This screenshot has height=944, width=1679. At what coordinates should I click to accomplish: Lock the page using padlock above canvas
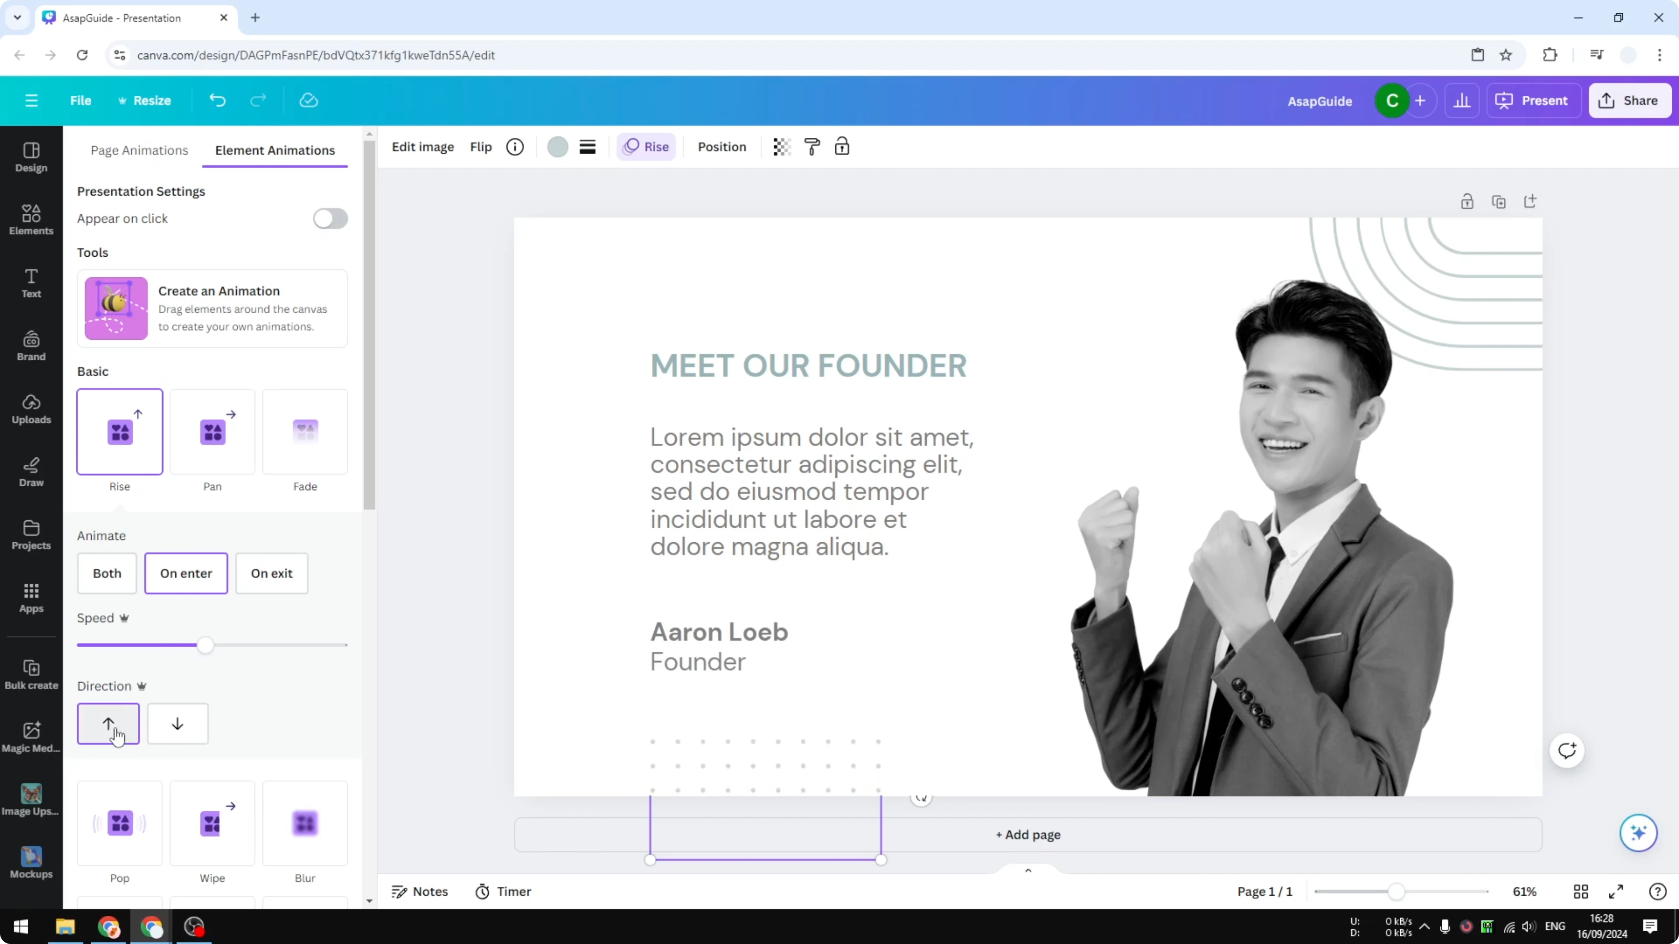1467,201
